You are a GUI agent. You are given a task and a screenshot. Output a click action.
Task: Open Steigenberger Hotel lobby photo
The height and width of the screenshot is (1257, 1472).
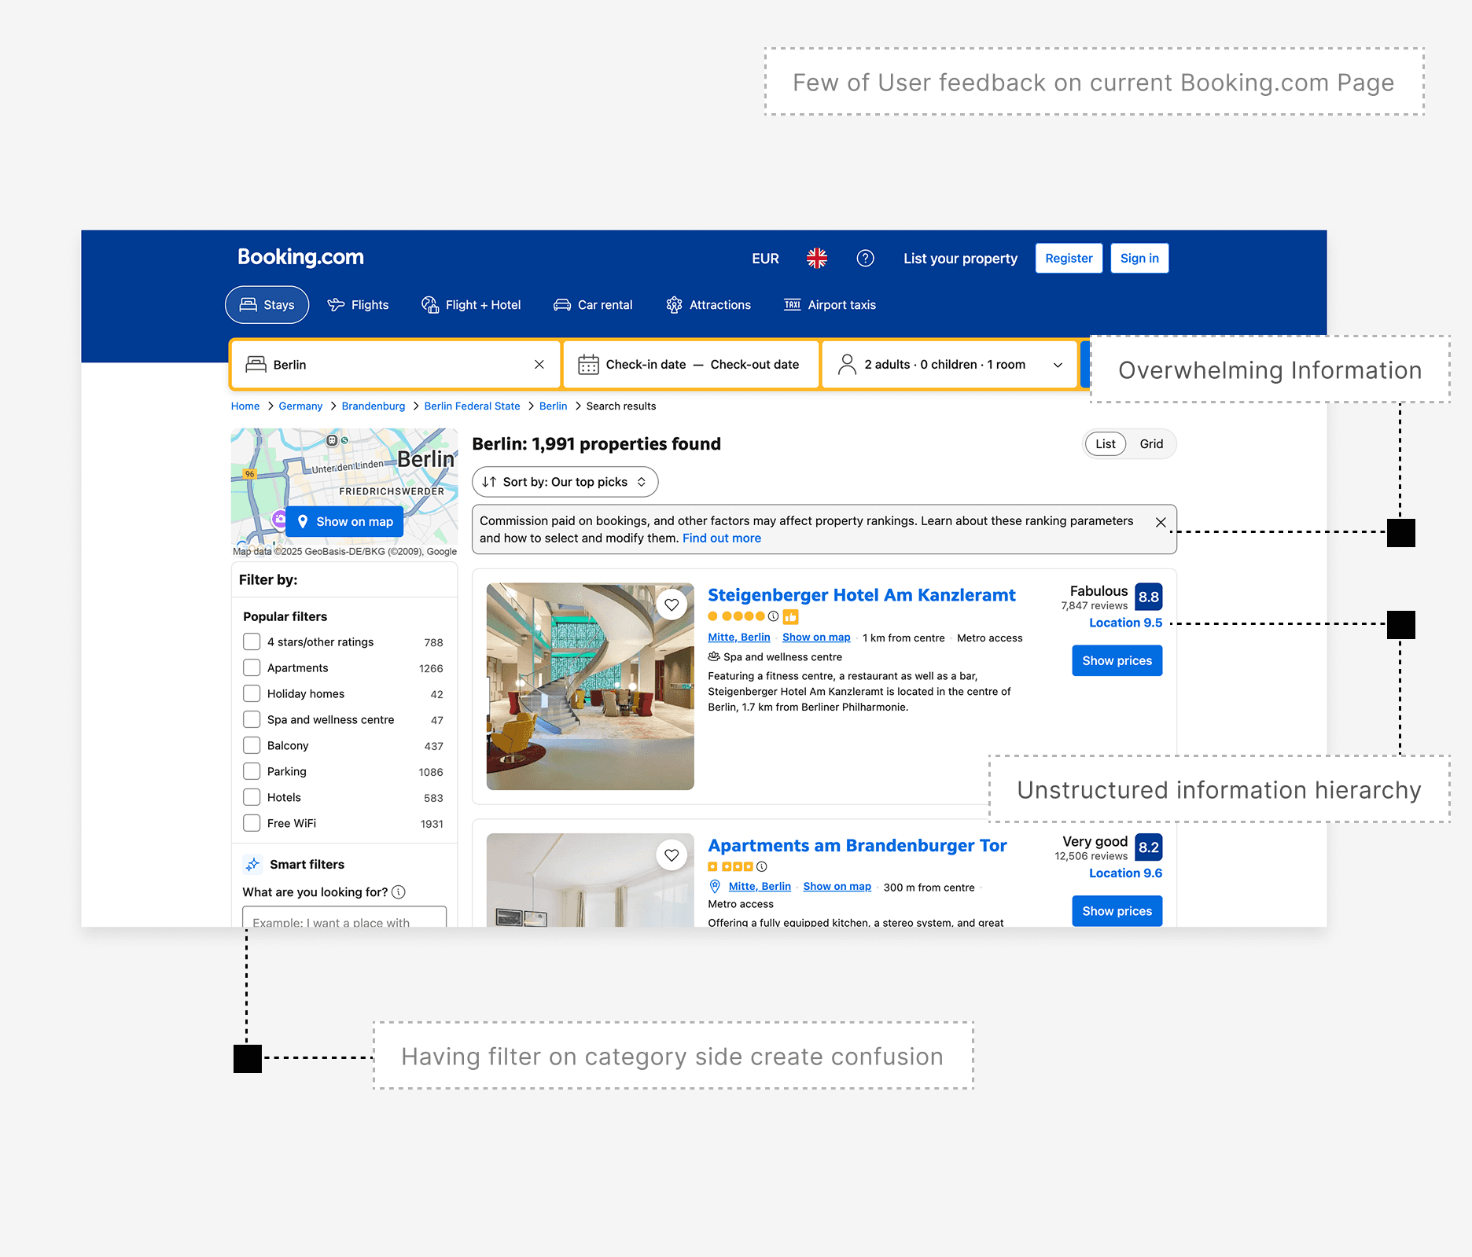591,686
